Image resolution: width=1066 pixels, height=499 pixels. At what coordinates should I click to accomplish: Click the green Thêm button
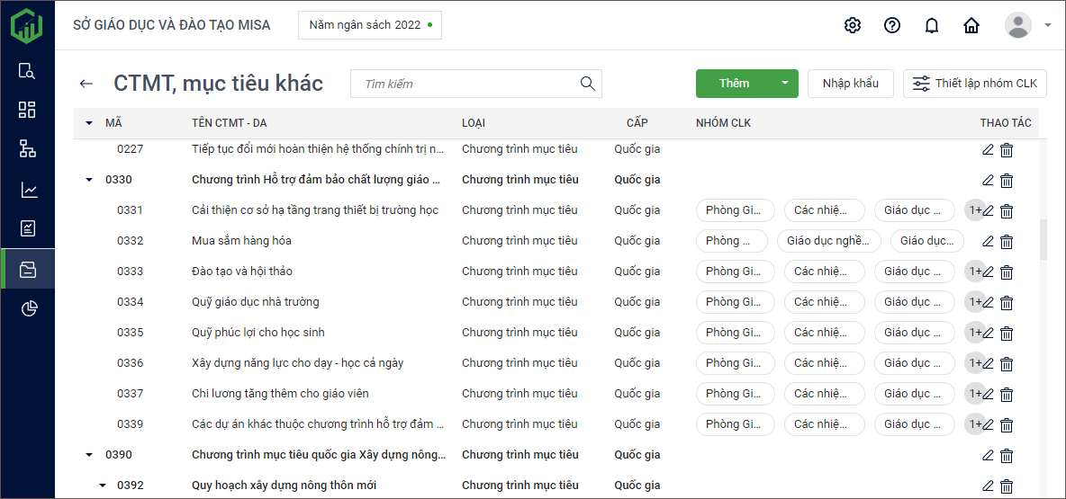pyautogui.click(x=734, y=84)
